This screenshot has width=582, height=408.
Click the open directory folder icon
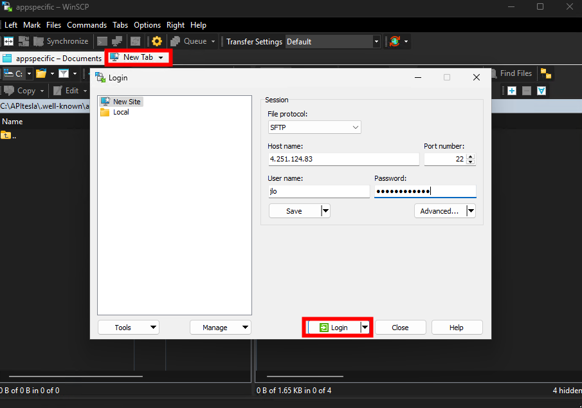[x=41, y=73]
